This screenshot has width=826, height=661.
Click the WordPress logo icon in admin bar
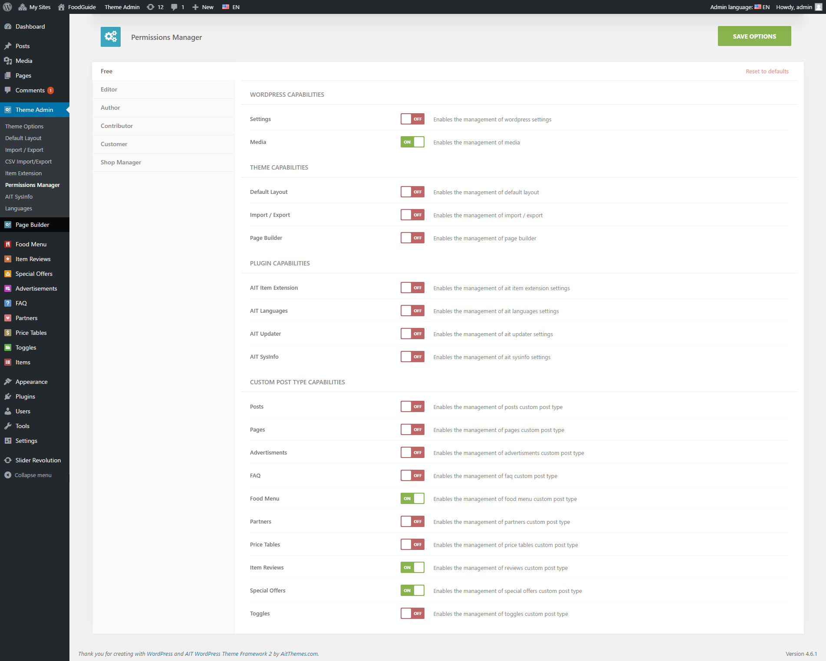[x=7, y=7]
